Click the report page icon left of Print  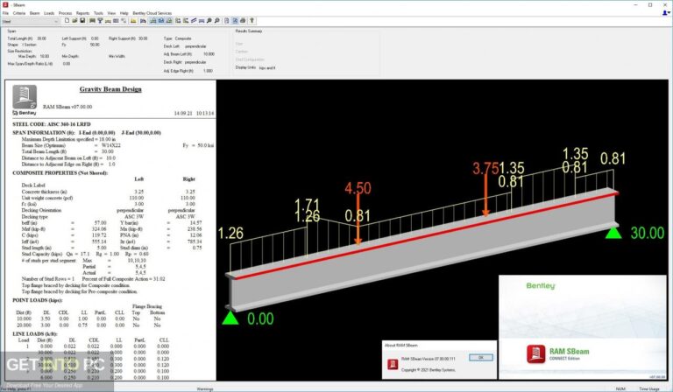(235, 21)
